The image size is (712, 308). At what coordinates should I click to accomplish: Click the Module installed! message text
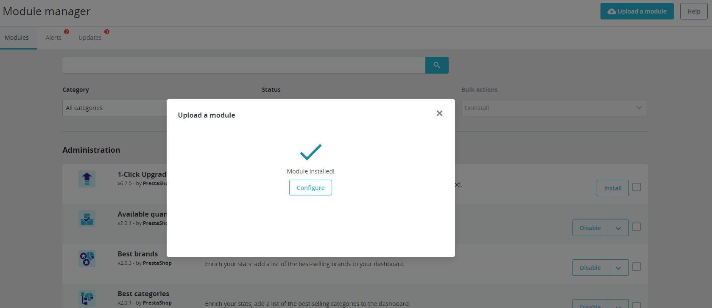(x=311, y=171)
